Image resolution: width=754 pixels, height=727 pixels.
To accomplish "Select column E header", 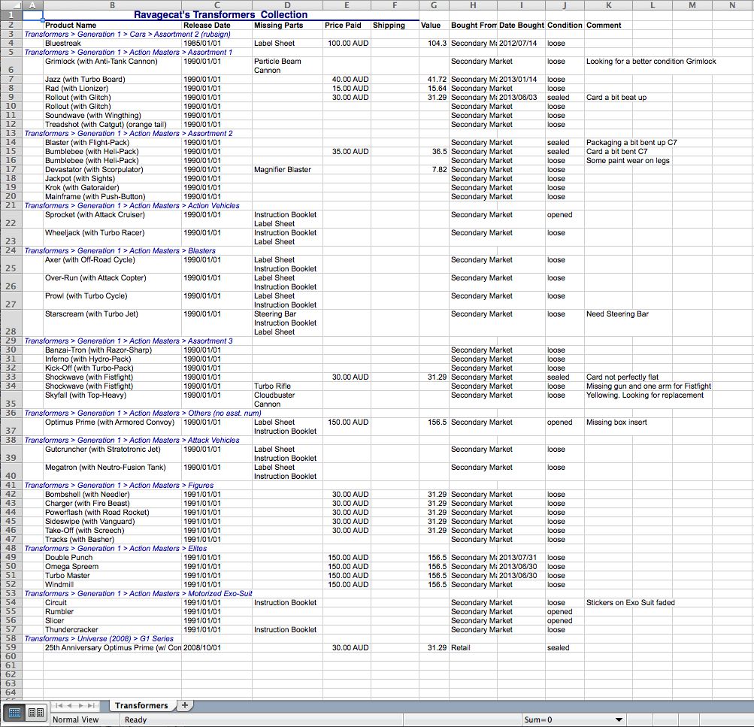I will click(347, 5).
